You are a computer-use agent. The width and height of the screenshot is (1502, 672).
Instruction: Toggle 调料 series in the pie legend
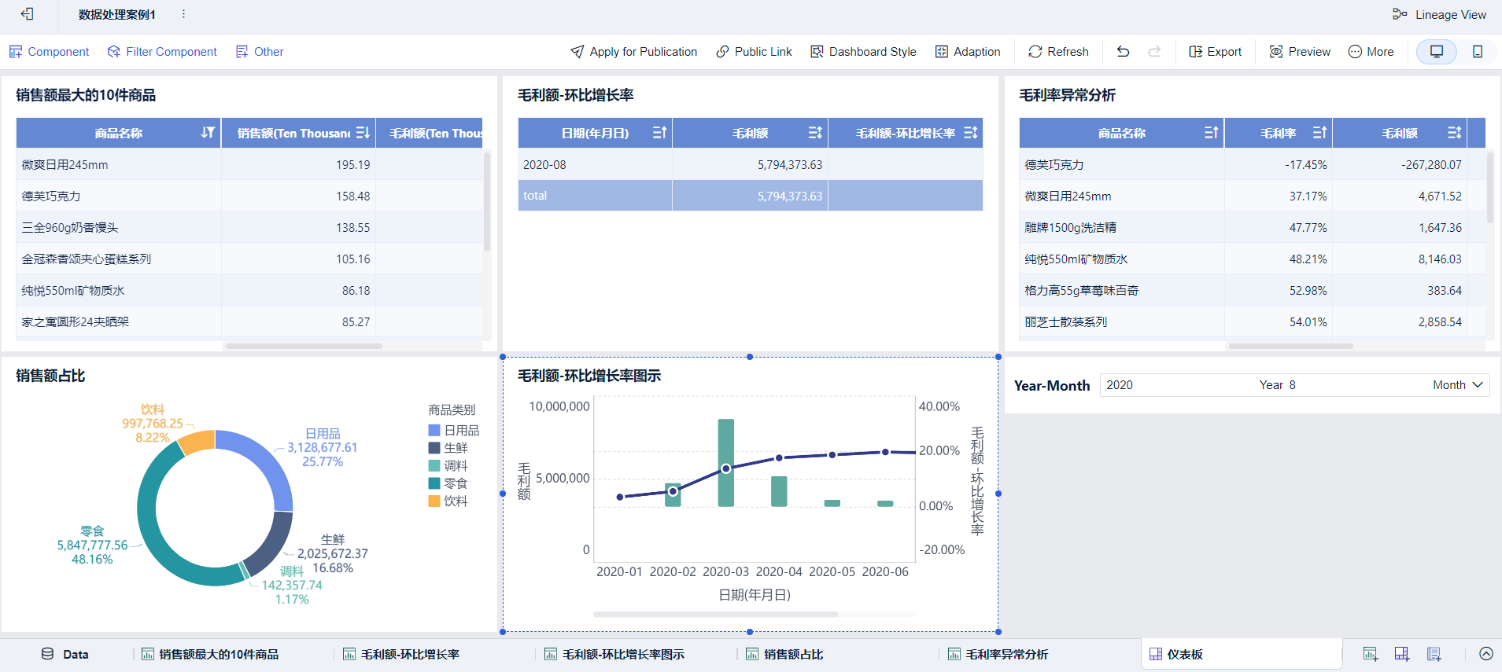(x=448, y=466)
